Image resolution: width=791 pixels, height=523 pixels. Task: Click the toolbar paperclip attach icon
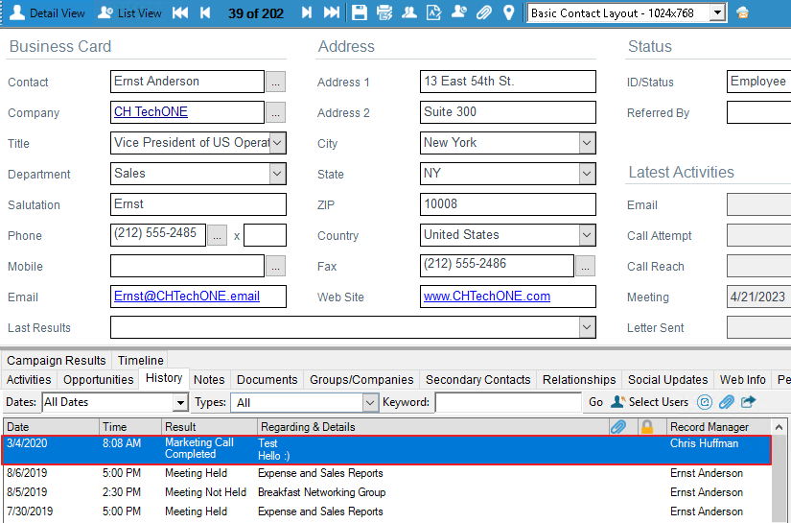[x=484, y=13]
